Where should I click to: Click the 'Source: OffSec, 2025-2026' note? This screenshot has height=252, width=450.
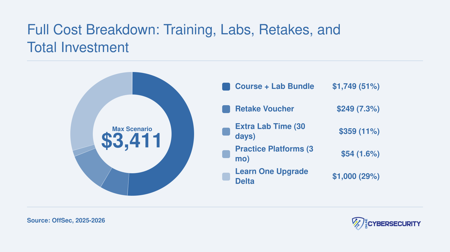[66, 220]
